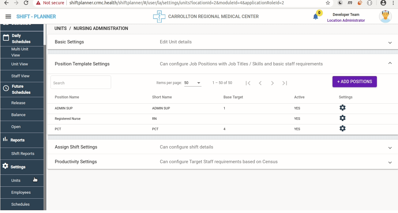
Task: Click the user profile avatar
Action: coord(385,17)
